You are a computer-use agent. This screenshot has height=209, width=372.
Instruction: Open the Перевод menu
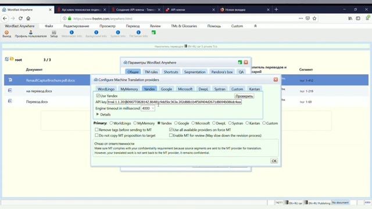click(133, 26)
